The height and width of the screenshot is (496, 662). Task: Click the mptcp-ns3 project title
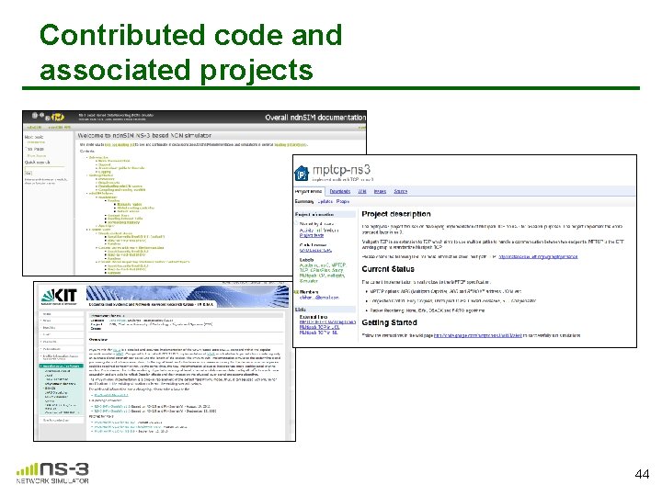[341, 170]
